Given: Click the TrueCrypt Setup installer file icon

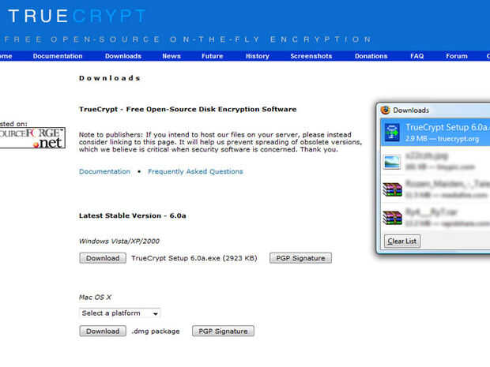Looking at the screenshot, I should [392, 133].
